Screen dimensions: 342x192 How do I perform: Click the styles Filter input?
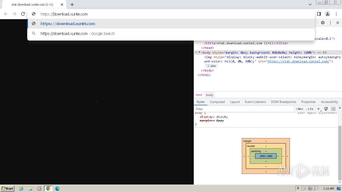click(244, 109)
